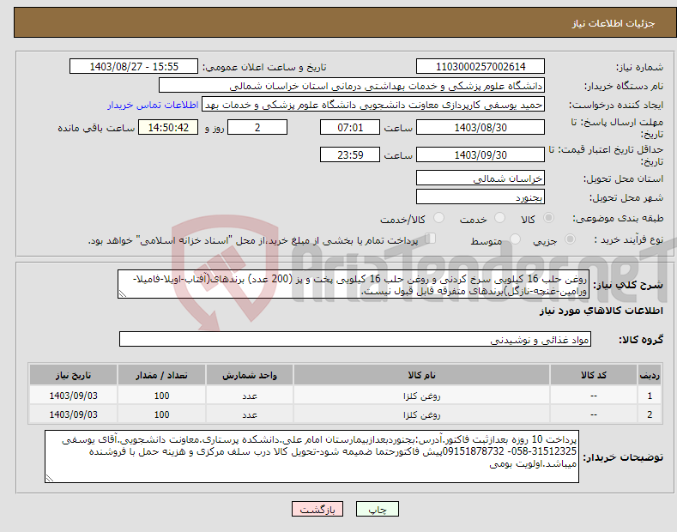Image resolution: width=677 pixels, height=532 pixels.
Task: Click date 1403/09/03 in row 1
Action: point(74,396)
